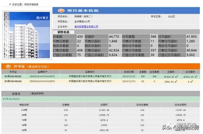Open the 5#楼 building row

[x=101, y=130]
